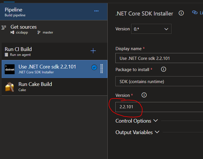
Task: Click the dotnet task icon
Action: [x=9, y=69]
